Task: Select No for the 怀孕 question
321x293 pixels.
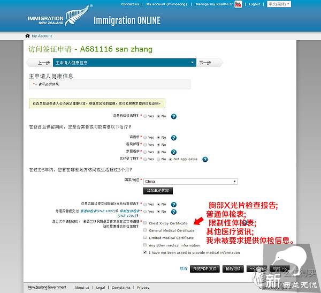Action: pos(158,159)
